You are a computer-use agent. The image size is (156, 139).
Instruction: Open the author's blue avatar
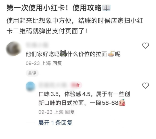(x=30, y=86)
